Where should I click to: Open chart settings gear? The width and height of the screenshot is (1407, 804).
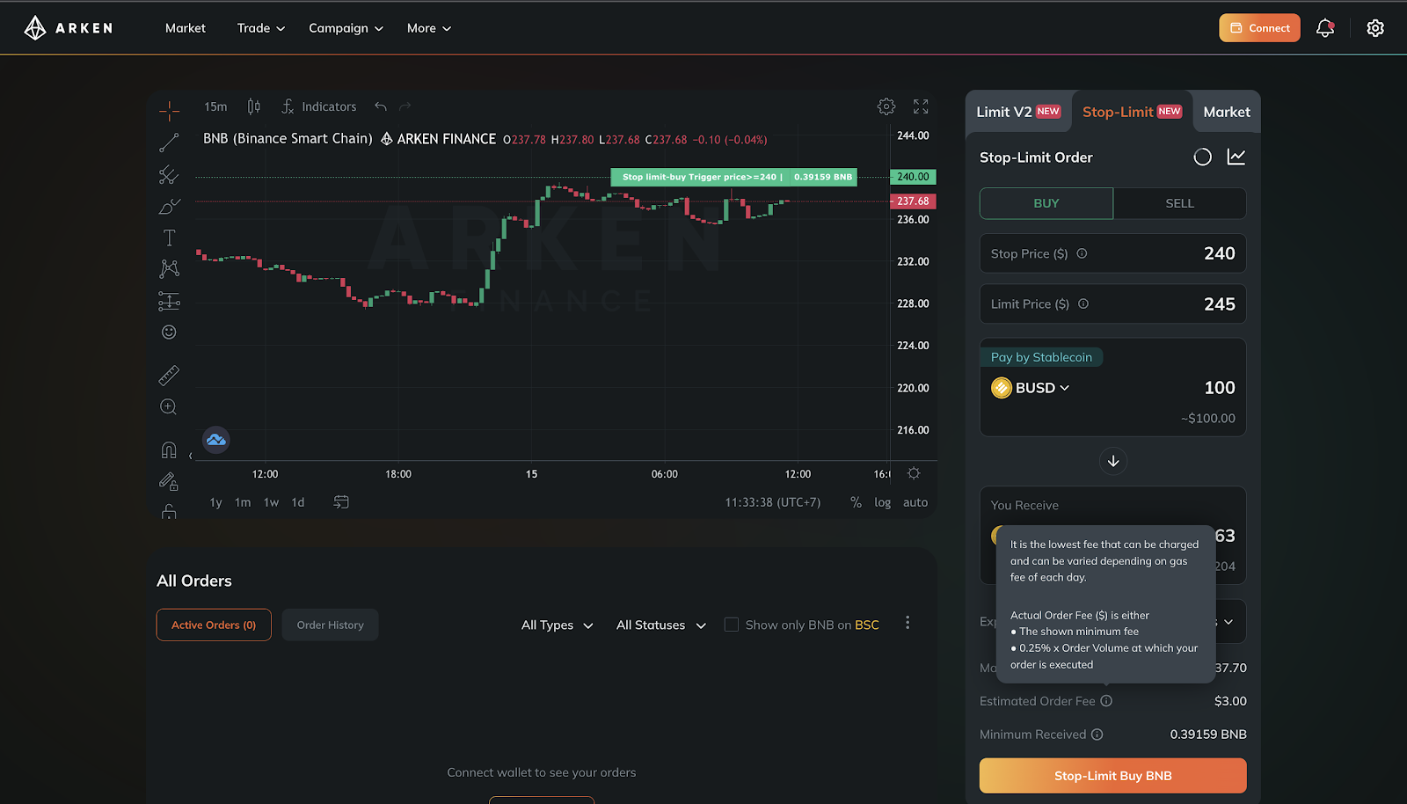tap(886, 106)
